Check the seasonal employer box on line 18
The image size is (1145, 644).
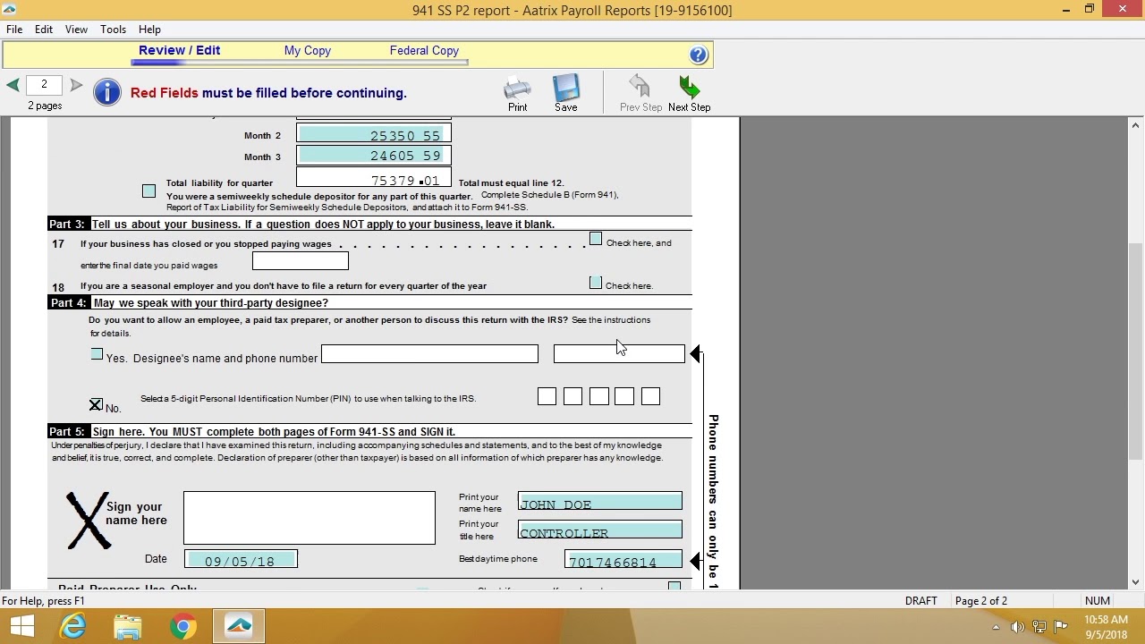click(596, 283)
